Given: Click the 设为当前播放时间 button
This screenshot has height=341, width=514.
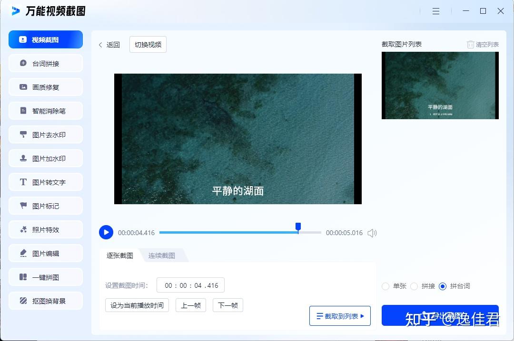Looking at the screenshot, I should pyautogui.click(x=137, y=305).
